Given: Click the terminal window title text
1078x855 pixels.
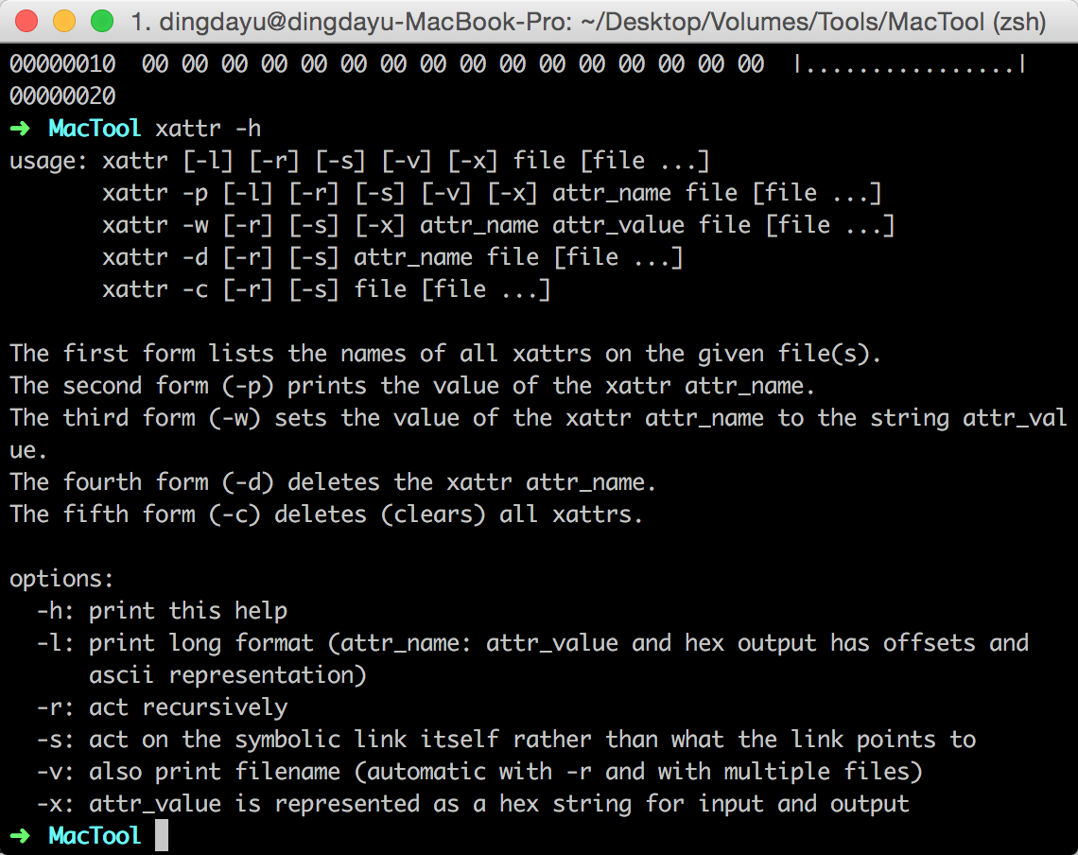Looking at the screenshot, I should [x=588, y=22].
